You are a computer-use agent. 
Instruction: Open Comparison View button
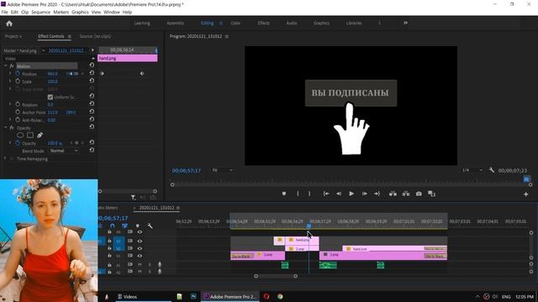click(431, 194)
